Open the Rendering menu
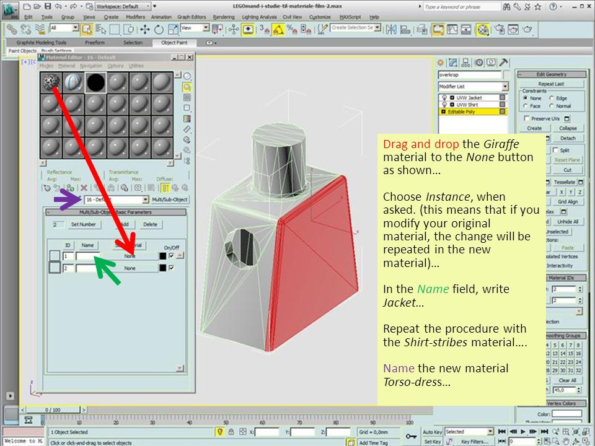 click(x=224, y=17)
